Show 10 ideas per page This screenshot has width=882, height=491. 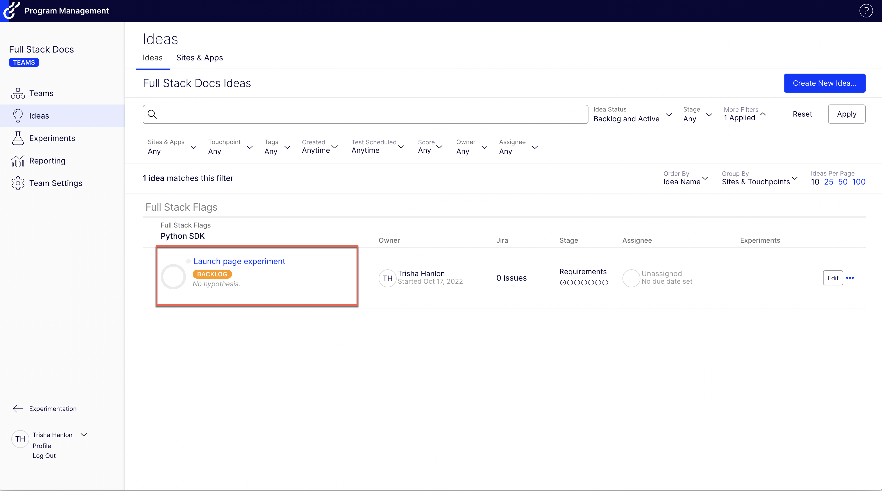point(815,182)
